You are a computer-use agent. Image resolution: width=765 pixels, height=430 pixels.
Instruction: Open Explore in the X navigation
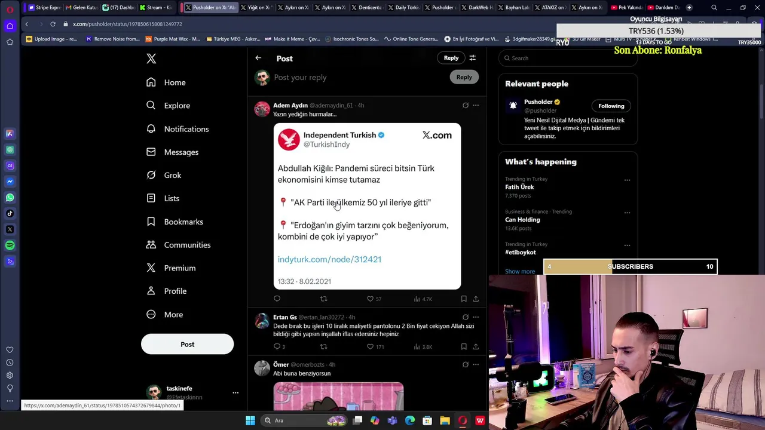169,106
